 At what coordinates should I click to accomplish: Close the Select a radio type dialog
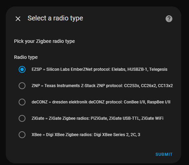[x=18, y=19]
